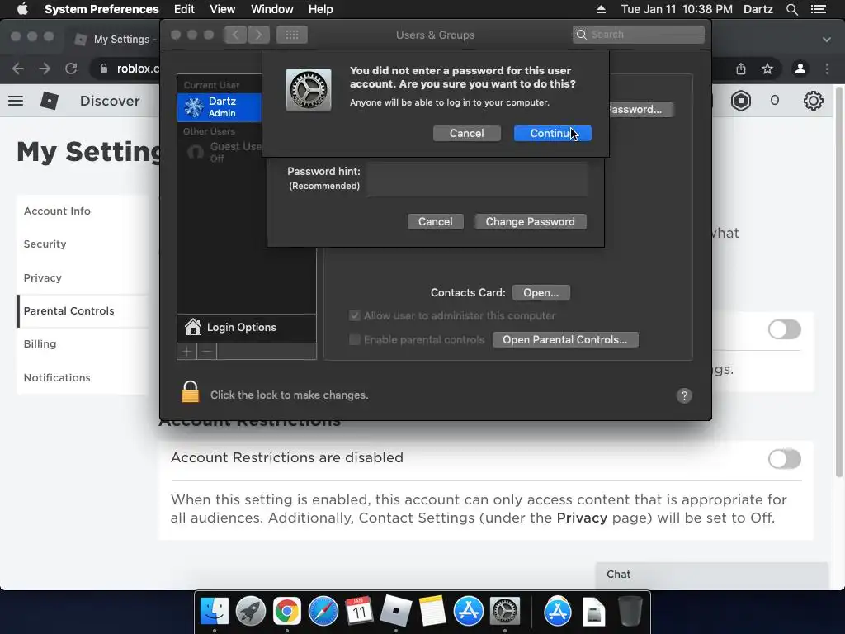Open Notes from the Dock

click(432, 612)
